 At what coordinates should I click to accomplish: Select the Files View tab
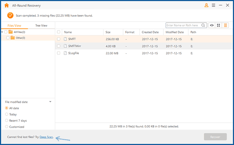pyautogui.click(x=14, y=26)
